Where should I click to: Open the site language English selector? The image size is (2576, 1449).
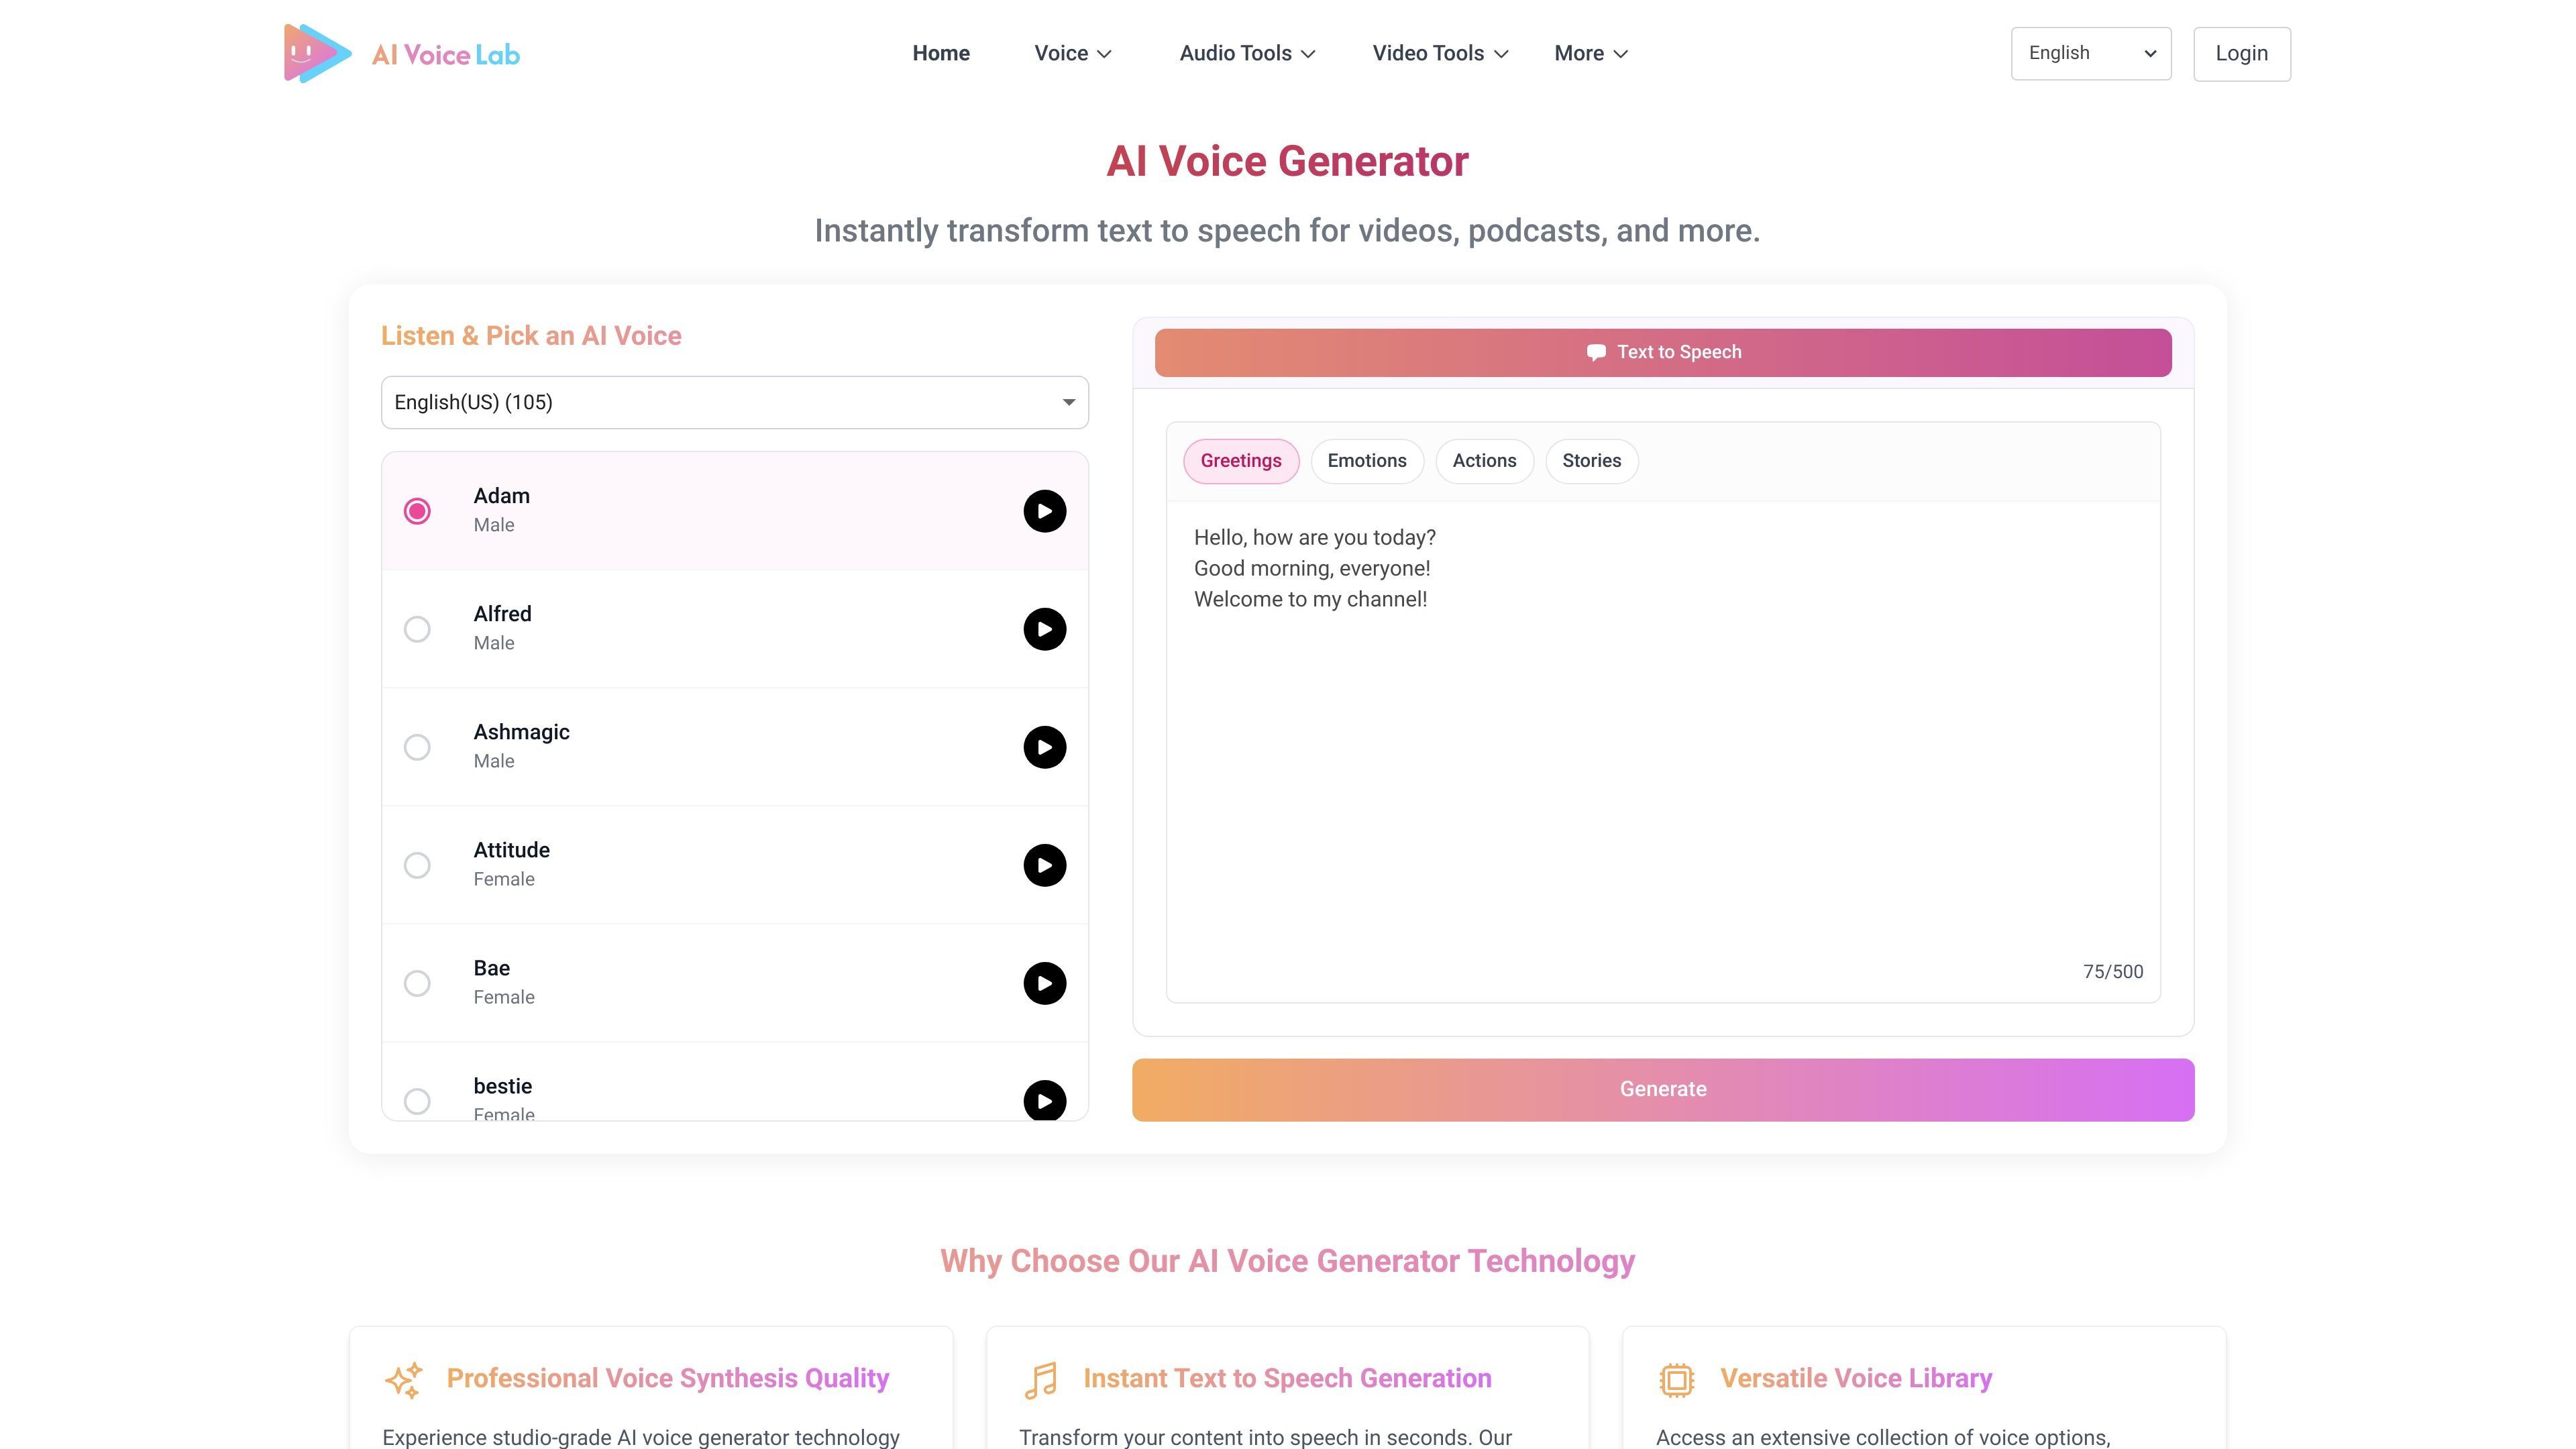pyautogui.click(x=2091, y=53)
